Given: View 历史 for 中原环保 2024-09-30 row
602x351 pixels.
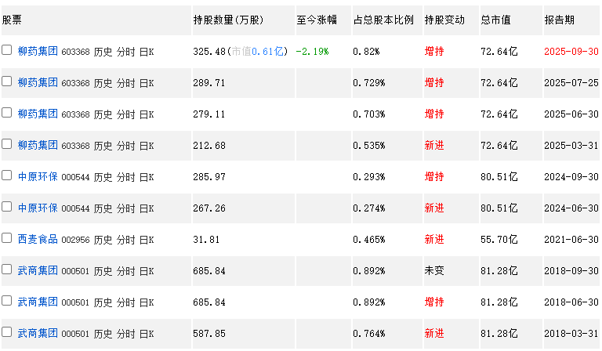Looking at the screenshot, I should 103,177.
